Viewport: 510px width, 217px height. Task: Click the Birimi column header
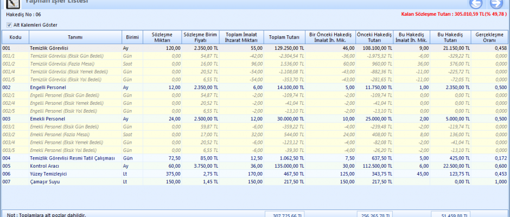pos(132,37)
